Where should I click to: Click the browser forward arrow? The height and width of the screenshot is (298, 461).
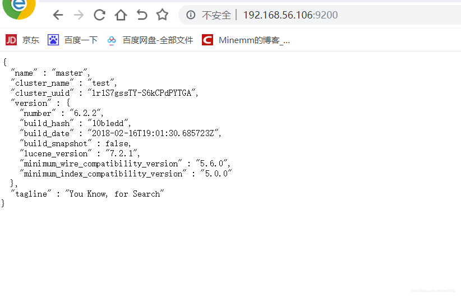coord(79,15)
